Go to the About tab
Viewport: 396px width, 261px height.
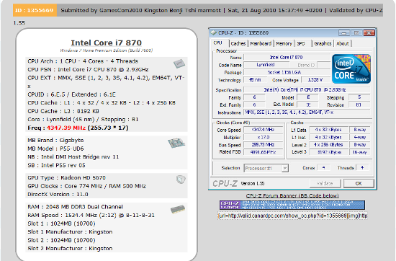point(343,43)
